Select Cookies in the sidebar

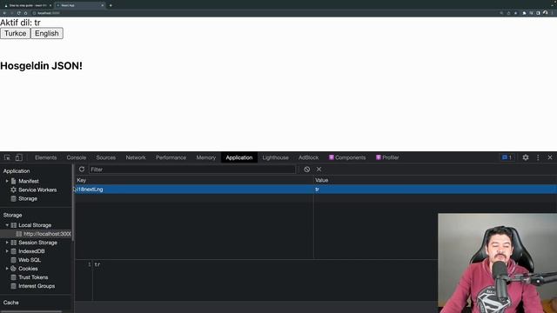(x=28, y=269)
